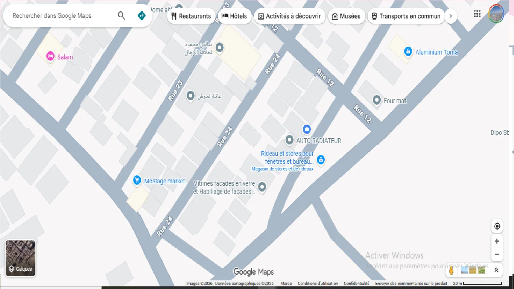This screenshot has width=514, height=289.
Task: Zoom in with the plus button
Action: coord(497,241)
